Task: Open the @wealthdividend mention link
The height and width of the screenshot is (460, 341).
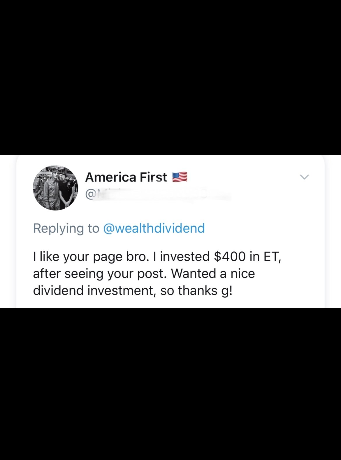Action: [x=154, y=228]
